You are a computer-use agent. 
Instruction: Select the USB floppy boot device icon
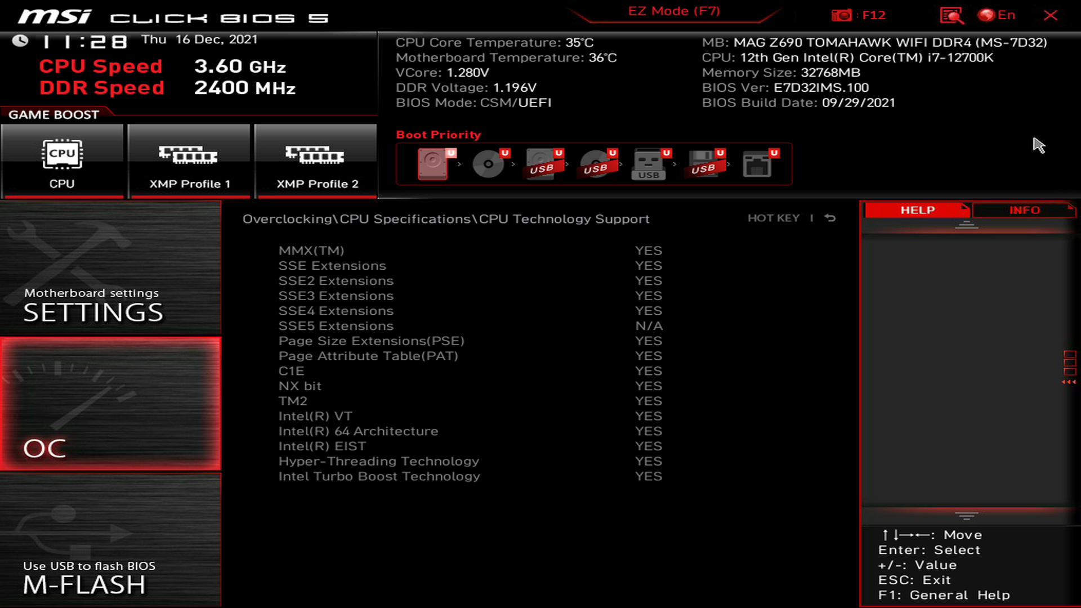705,164
